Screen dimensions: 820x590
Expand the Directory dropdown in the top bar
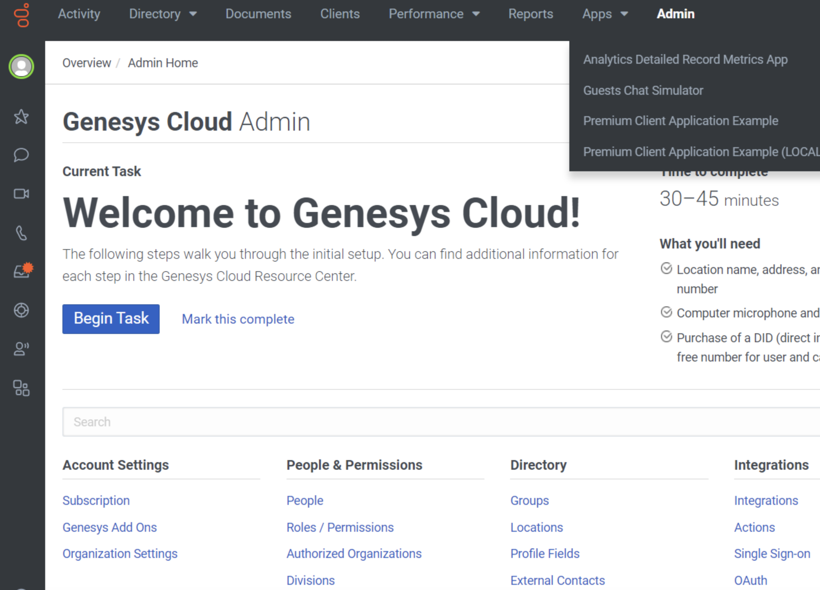tap(163, 14)
